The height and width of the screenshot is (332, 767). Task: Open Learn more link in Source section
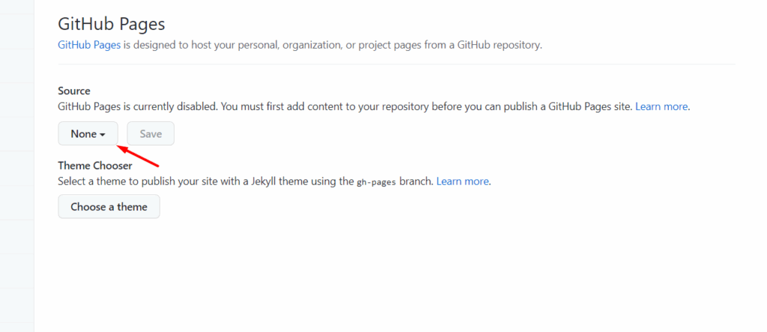pyautogui.click(x=661, y=106)
